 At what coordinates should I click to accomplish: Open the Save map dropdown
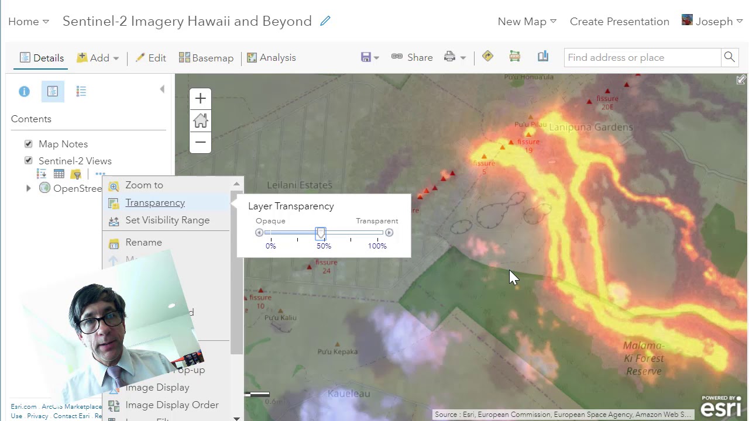click(370, 57)
